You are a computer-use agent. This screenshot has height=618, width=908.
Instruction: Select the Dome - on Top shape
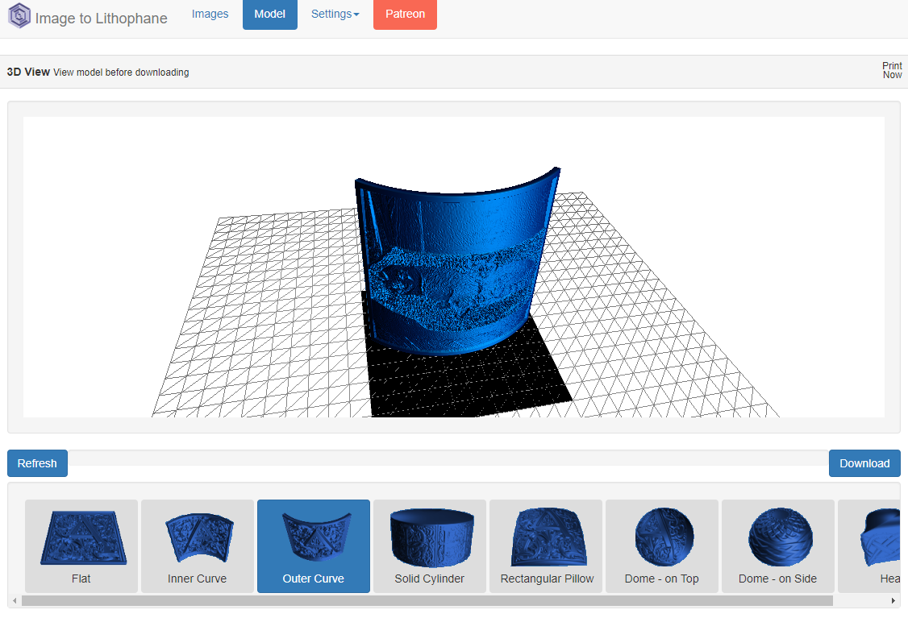pyautogui.click(x=662, y=545)
